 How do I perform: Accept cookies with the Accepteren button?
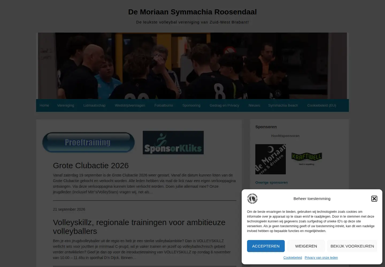click(x=266, y=246)
